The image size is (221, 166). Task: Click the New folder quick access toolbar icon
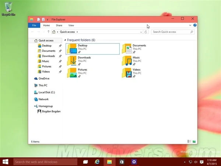tap(43, 20)
